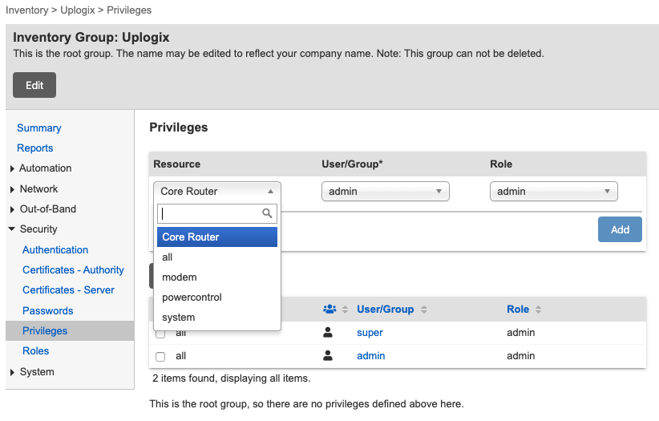Expand the Automation tree section

[x=12, y=168]
